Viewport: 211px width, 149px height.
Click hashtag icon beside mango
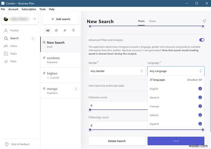tap(44, 88)
